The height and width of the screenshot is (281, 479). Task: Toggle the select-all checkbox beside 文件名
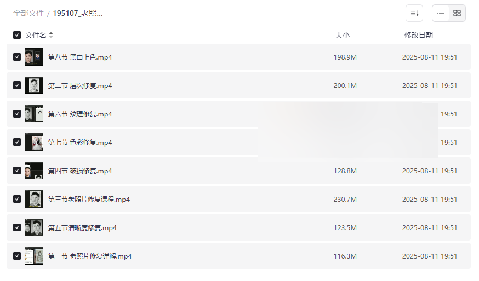point(17,35)
